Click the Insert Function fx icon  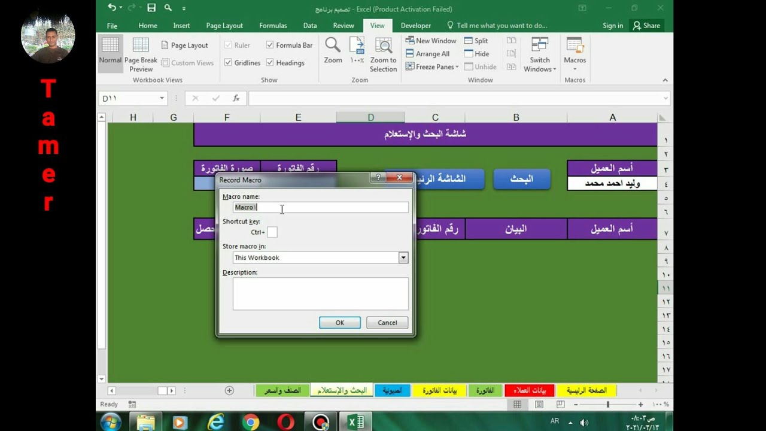tap(236, 98)
